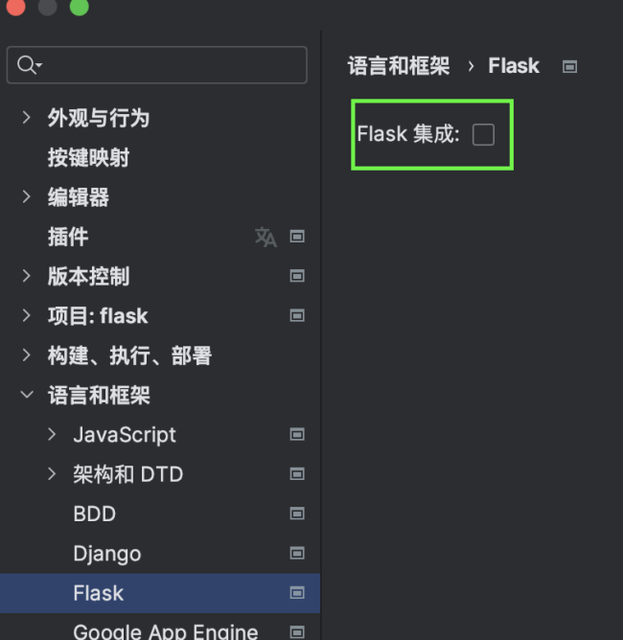Click the project-level icon beside 插件

(x=297, y=237)
